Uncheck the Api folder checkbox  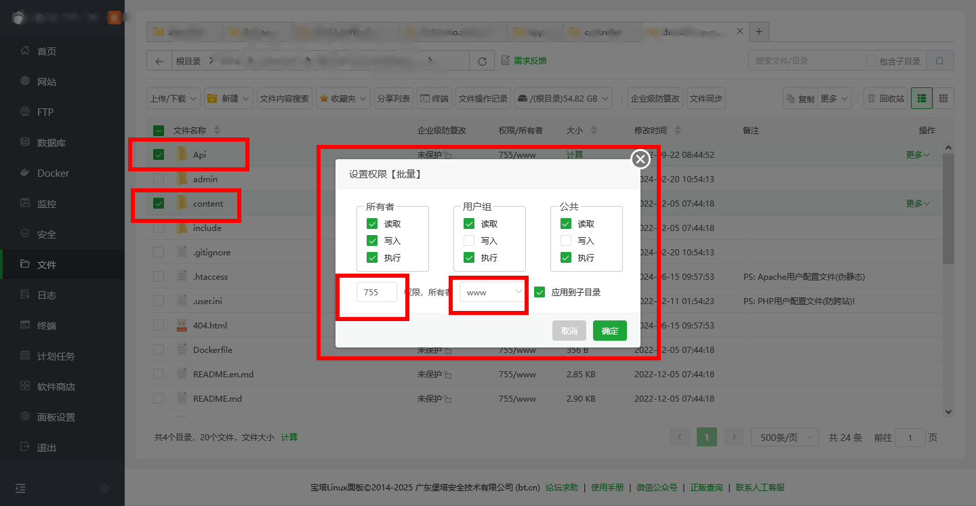click(x=159, y=154)
